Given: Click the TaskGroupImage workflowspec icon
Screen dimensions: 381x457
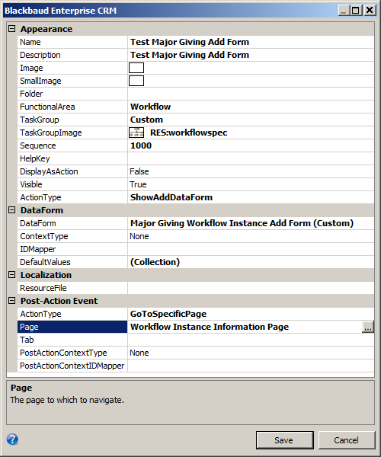Looking at the screenshot, I should coord(136,133).
